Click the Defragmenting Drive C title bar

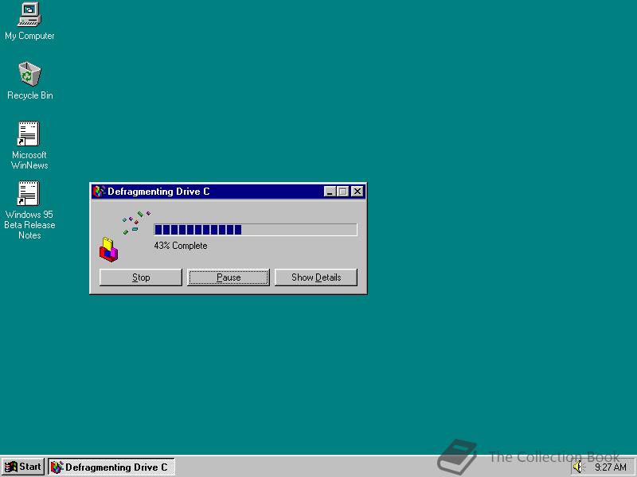[x=228, y=192]
